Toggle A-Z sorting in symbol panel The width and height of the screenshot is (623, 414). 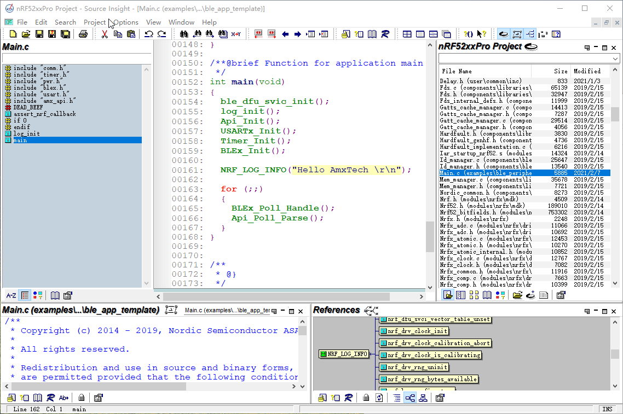pyautogui.click(x=11, y=295)
